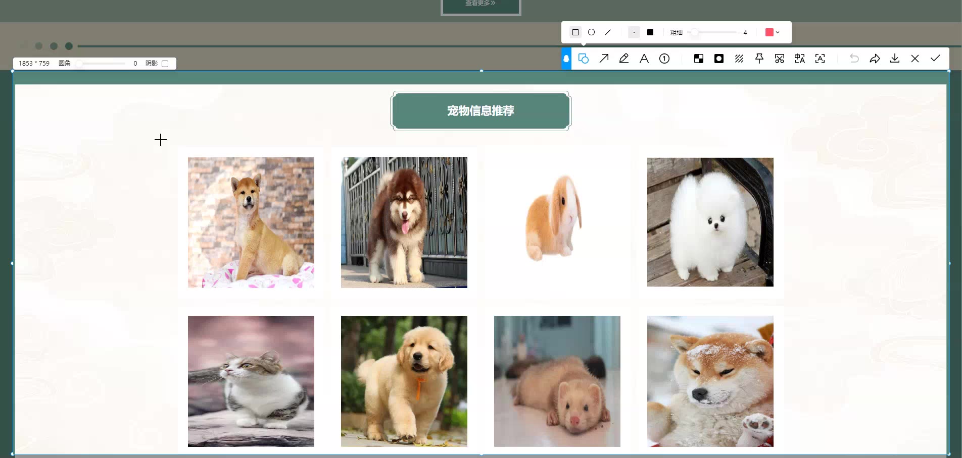Download and save the screenshot
The image size is (962, 458).
coord(895,59)
